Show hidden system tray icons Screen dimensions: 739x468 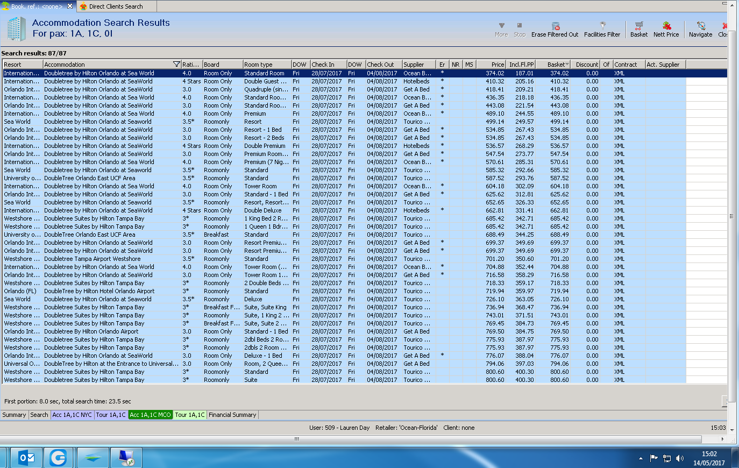tap(641, 458)
